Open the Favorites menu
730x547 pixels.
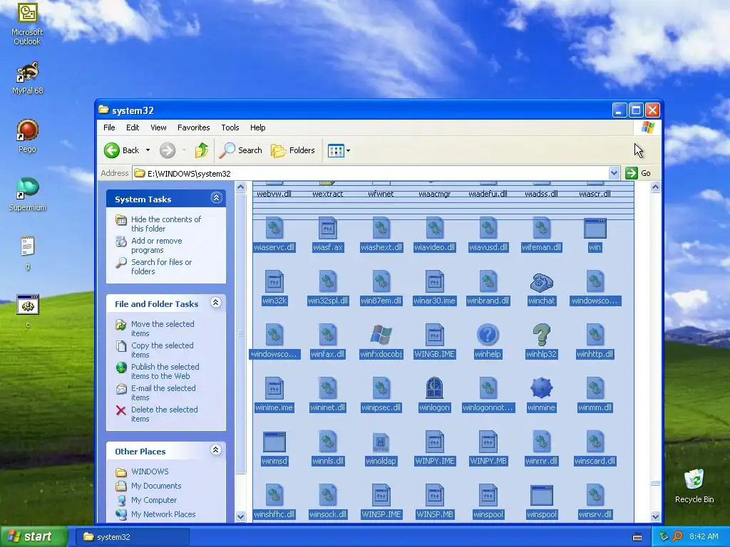194,127
